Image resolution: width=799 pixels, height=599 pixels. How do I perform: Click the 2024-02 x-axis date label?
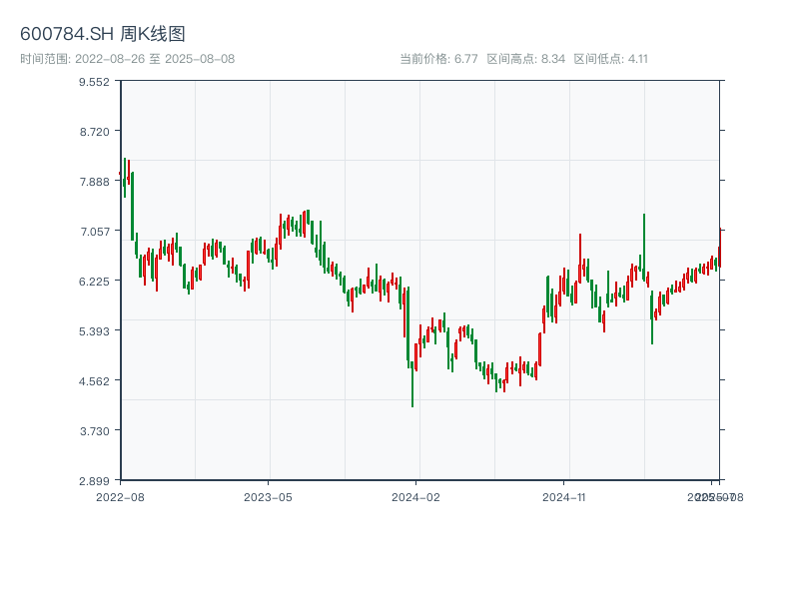click(415, 496)
